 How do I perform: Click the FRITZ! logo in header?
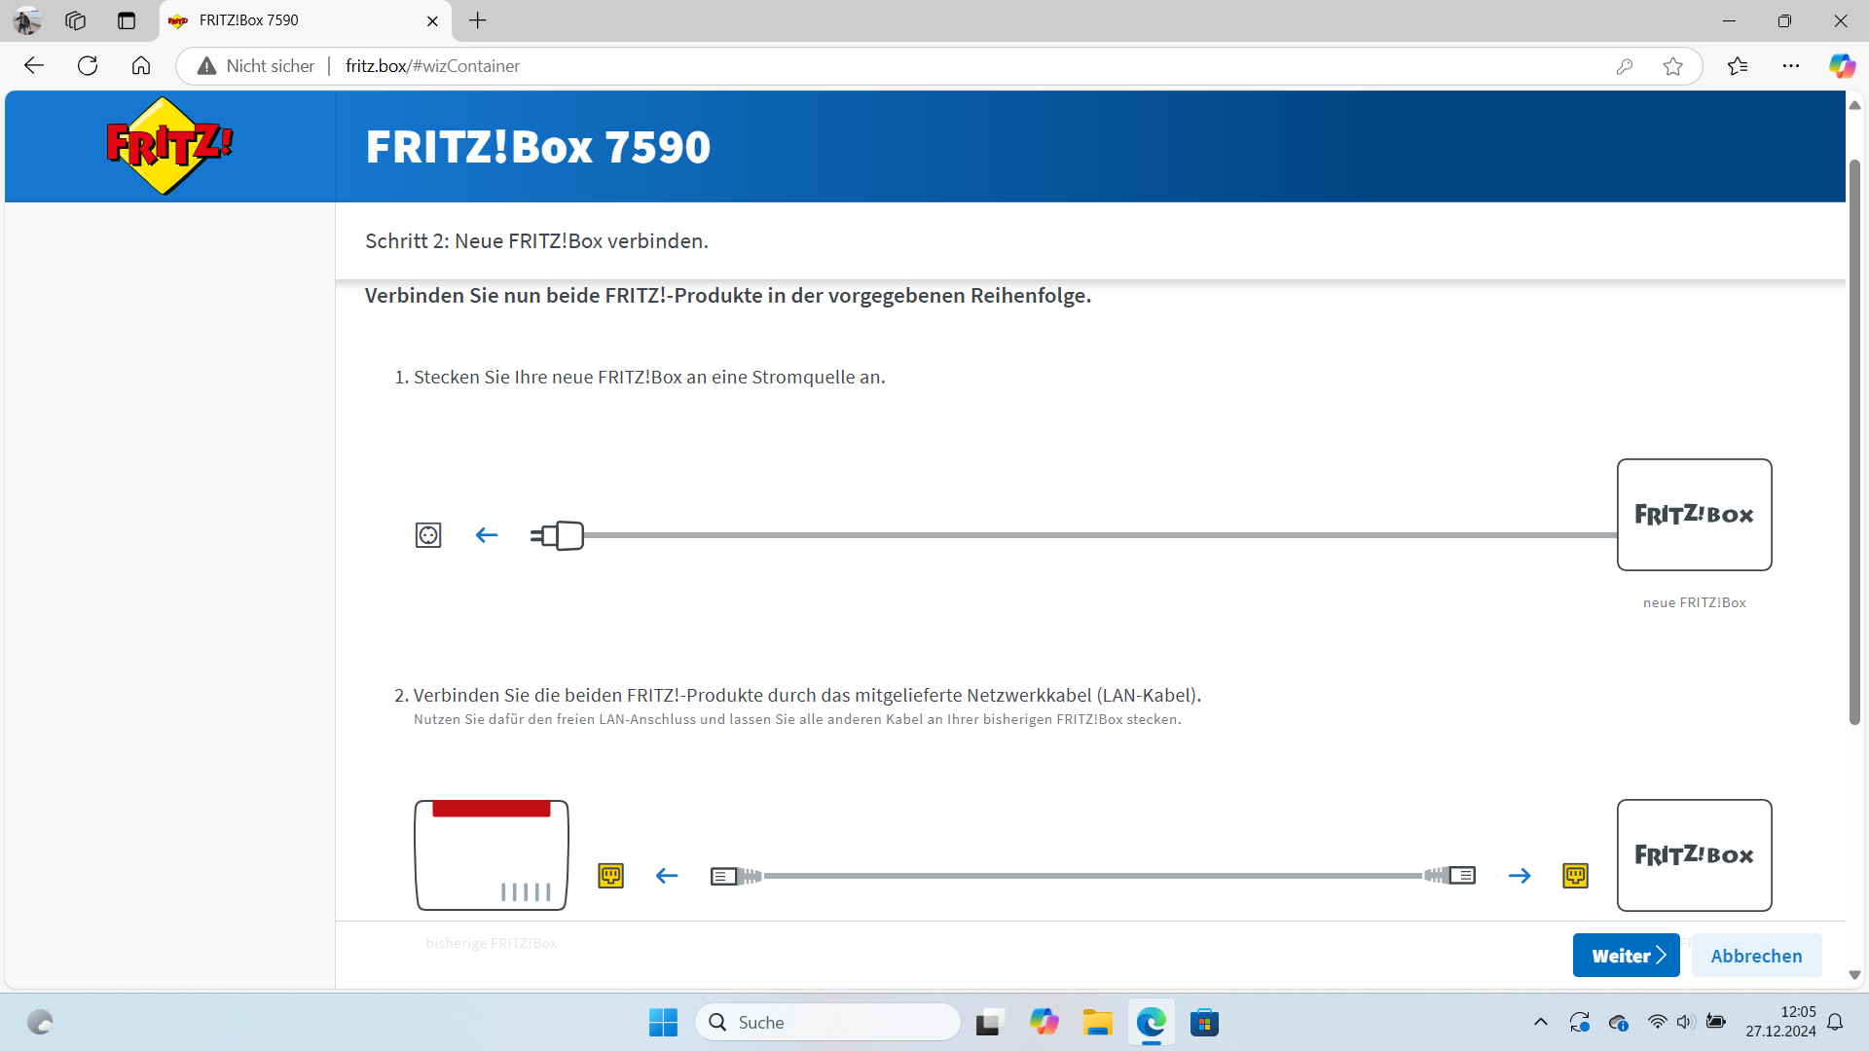pos(169,146)
